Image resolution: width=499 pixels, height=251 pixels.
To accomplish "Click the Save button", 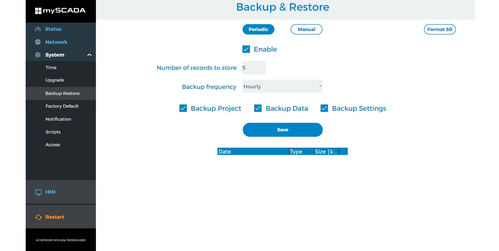I will click(x=283, y=130).
